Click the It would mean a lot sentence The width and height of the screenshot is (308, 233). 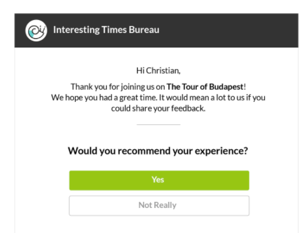(x=212, y=97)
